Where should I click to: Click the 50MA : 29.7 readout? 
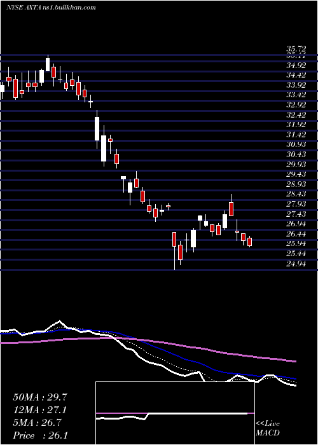point(39,397)
